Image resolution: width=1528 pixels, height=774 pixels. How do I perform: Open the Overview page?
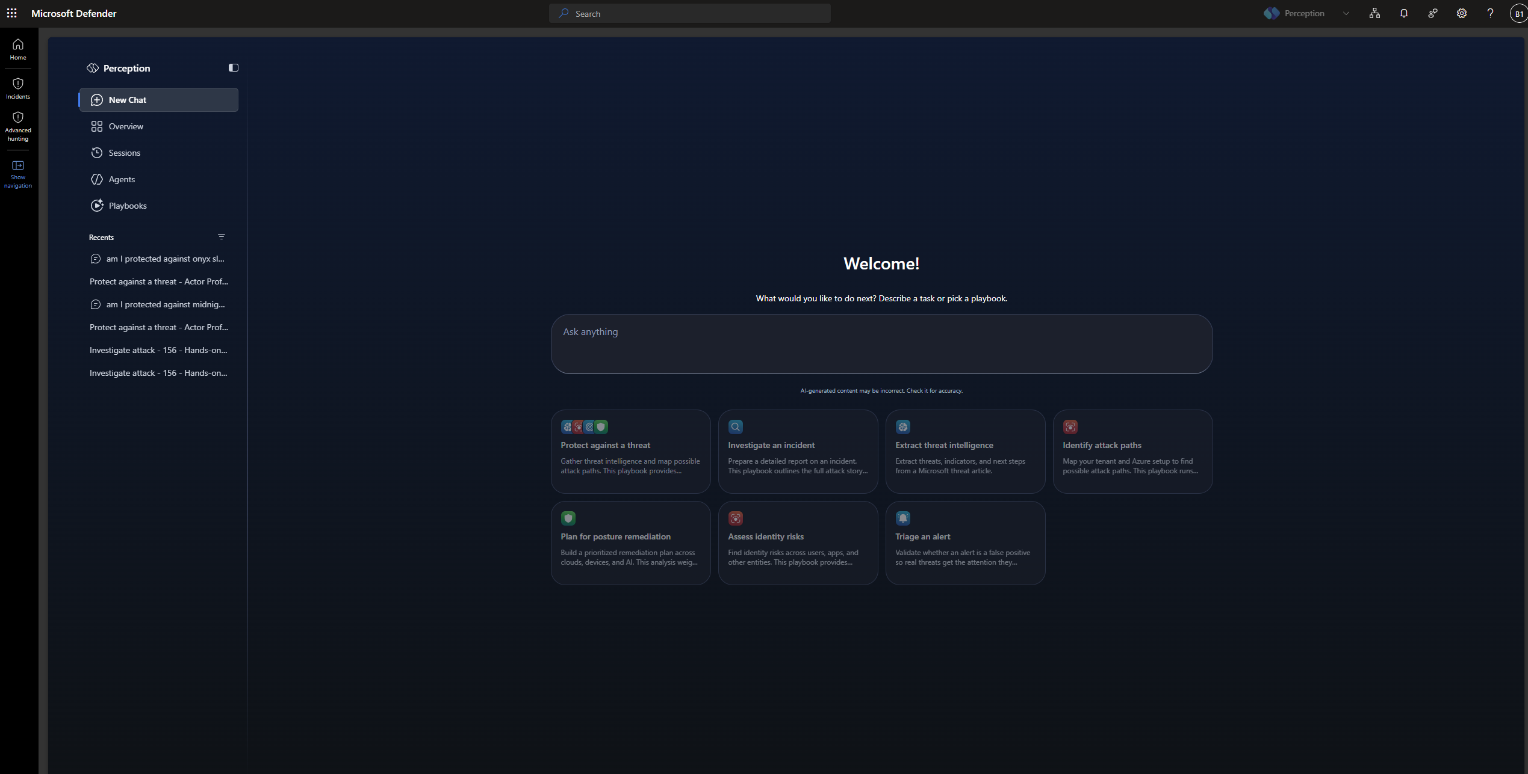159,126
